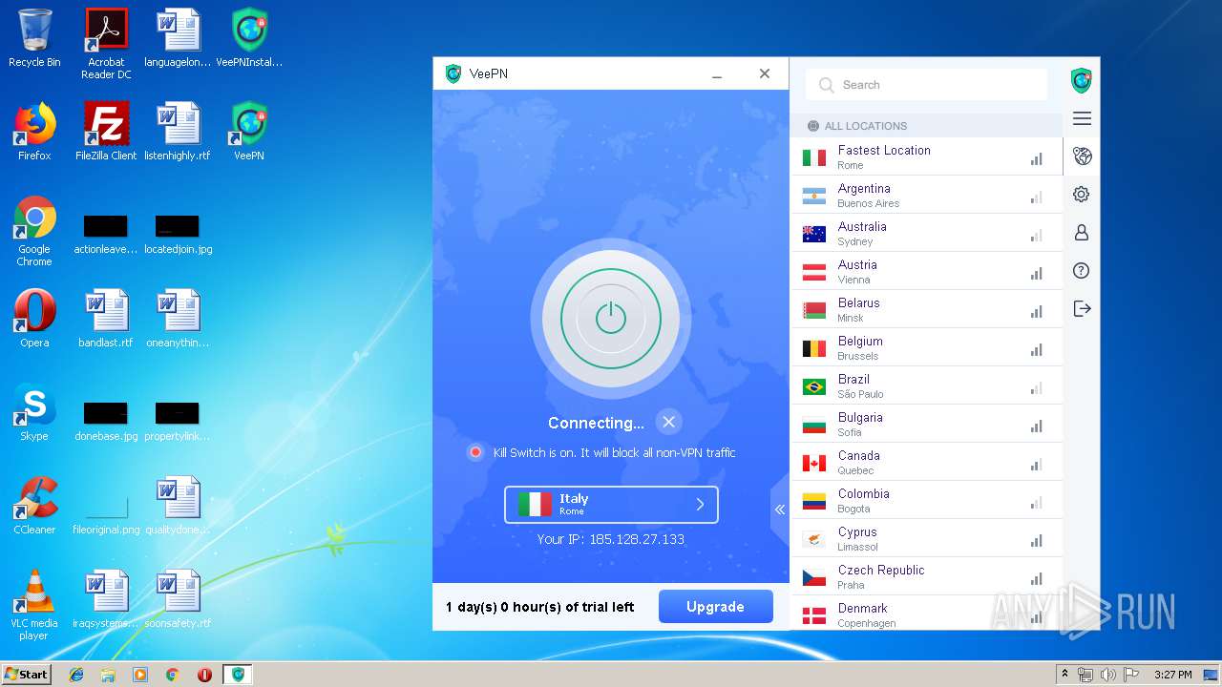Viewport: 1222px width, 687px height.
Task: Open the Skype desktop shortcut
Action: [x=34, y=412]
